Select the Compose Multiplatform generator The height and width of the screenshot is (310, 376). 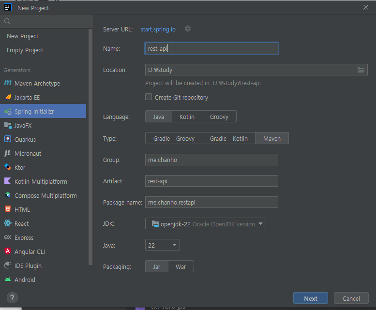pyautogui.click(x=43, y=195)
